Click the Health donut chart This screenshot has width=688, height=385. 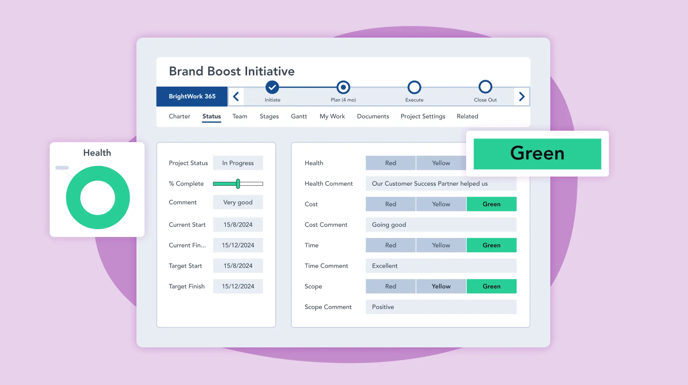(x=97, y=198)
